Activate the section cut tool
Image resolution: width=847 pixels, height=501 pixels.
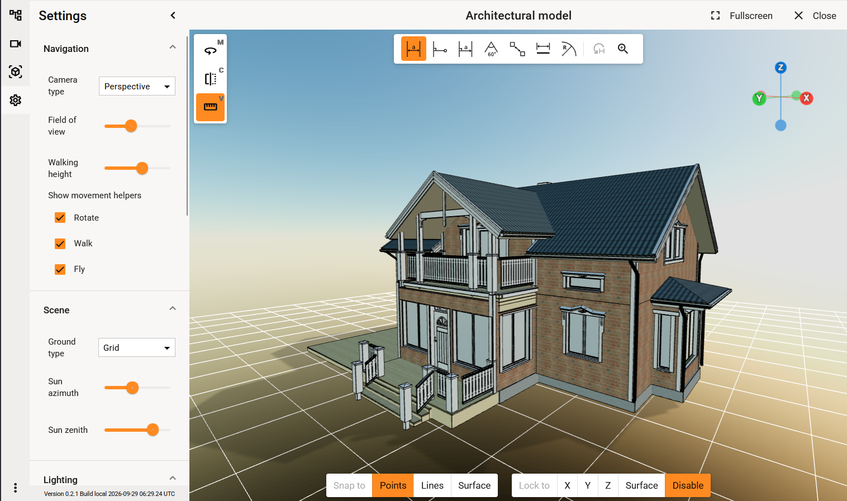210,79
